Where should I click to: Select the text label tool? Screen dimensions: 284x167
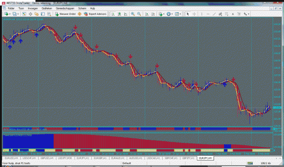[239, 14]
